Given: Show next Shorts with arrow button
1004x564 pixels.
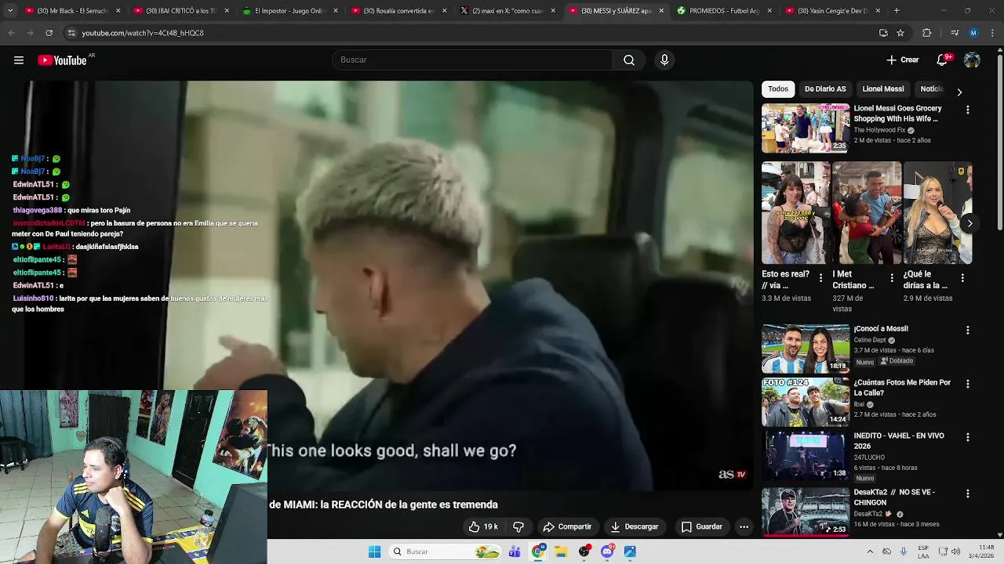Looking at the screenshot, I should pyautogui.click(x=969, y=223).
